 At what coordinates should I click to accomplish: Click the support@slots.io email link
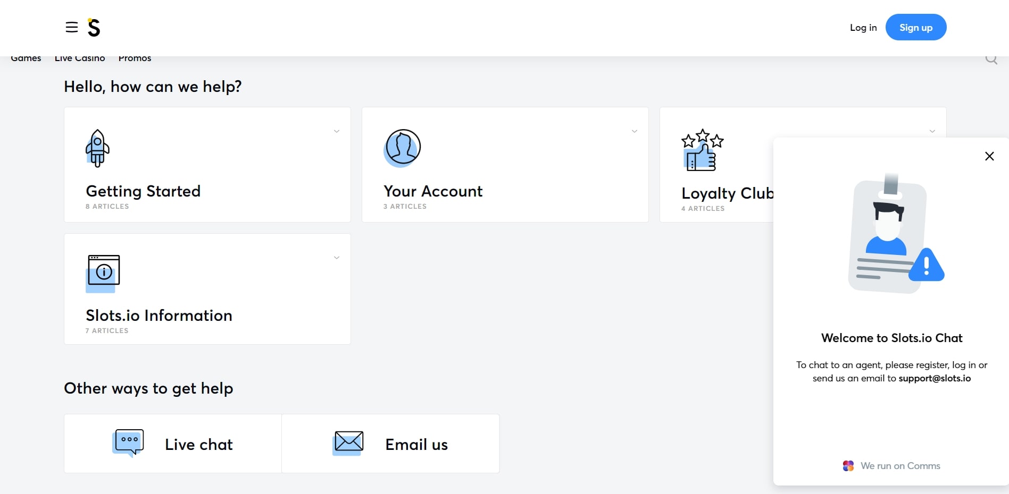[935, 378]
